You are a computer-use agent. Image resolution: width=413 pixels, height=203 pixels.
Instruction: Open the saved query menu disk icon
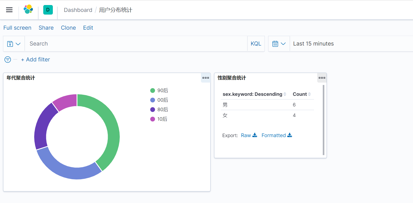[14, 44]
